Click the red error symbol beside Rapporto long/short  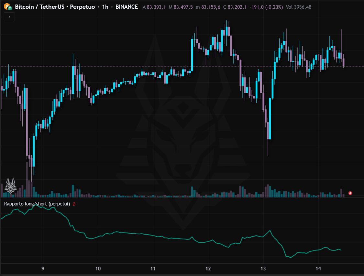point(74,204)
